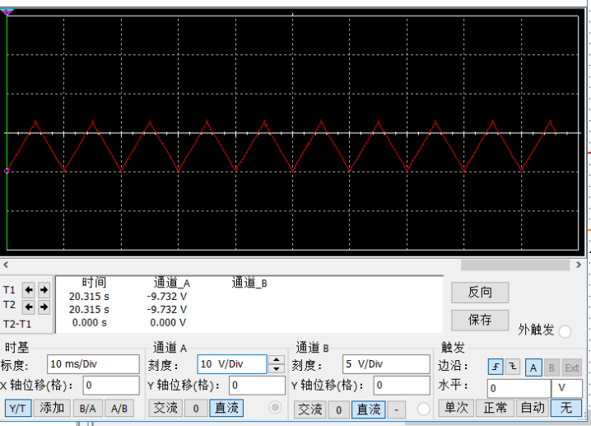Increase Channel A scale with up stepper

[x=277, y=359]
